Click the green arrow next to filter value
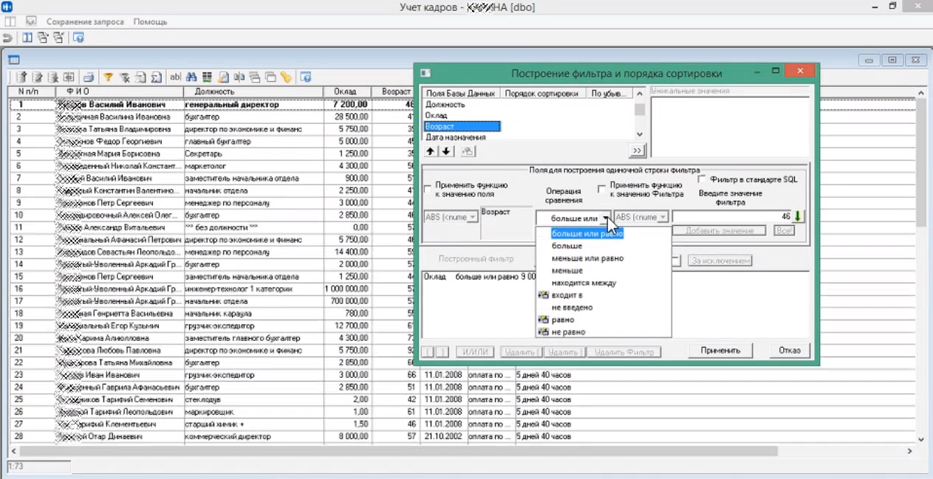933x479 pixels. coord(798,217)
